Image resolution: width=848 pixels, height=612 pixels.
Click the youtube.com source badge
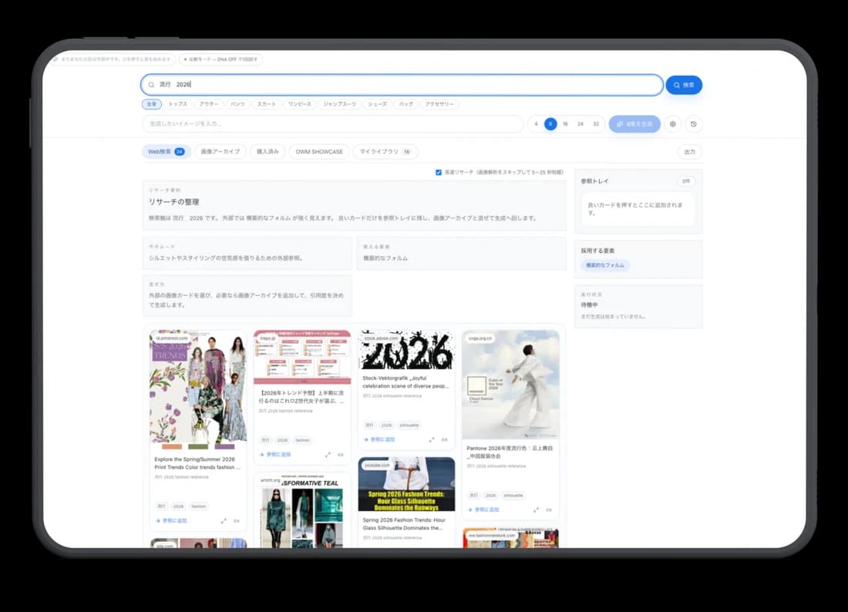point(377,465)
